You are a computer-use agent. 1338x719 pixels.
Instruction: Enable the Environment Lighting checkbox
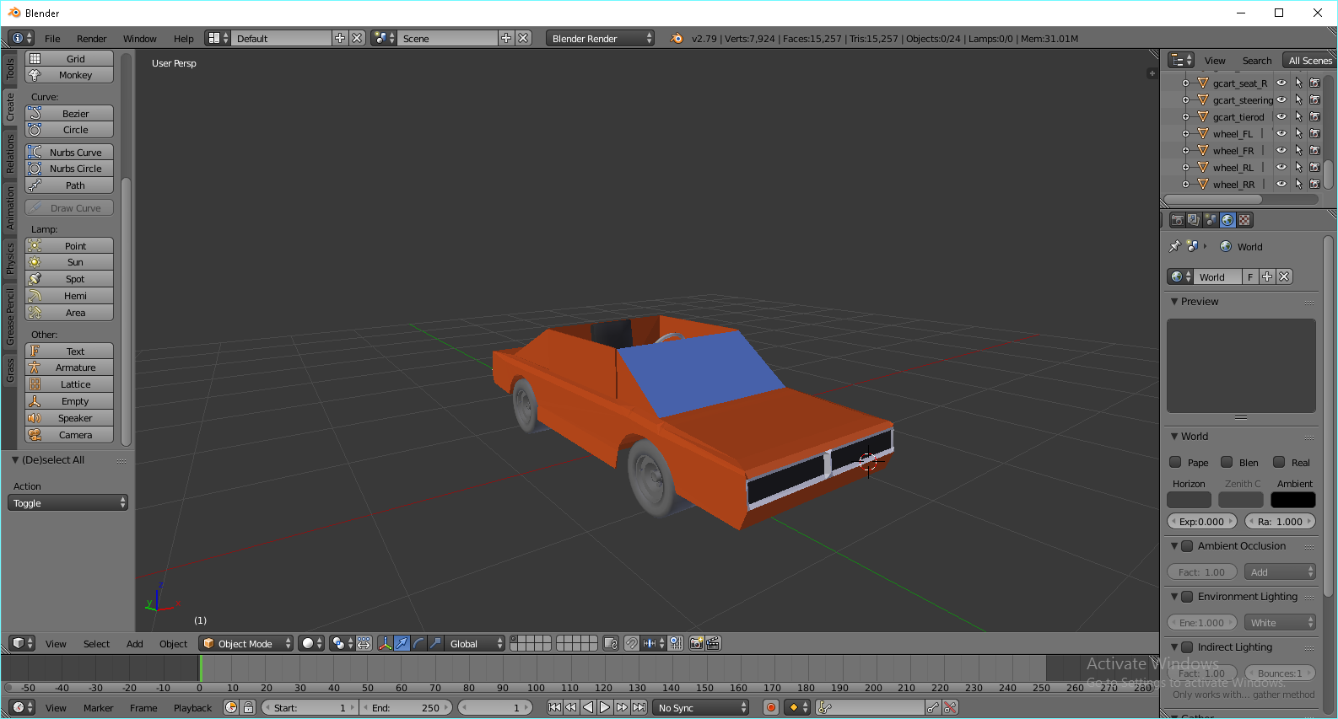(1187, 597)
